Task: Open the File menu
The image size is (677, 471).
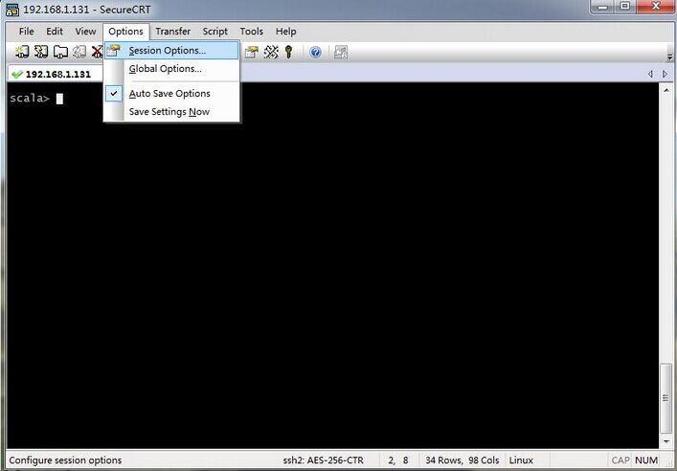Action: [x=27, y=32]
